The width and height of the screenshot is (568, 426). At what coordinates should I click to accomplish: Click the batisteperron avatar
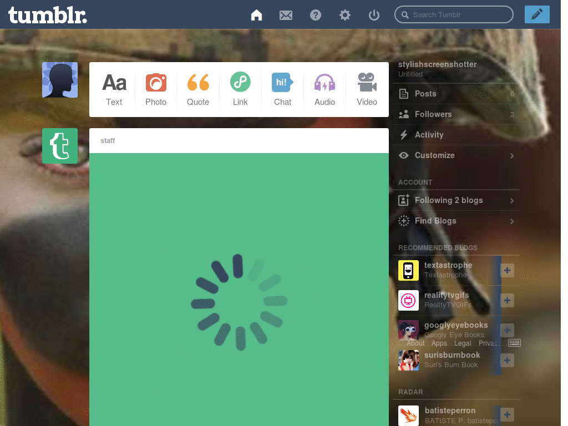(x=408, y=415)
